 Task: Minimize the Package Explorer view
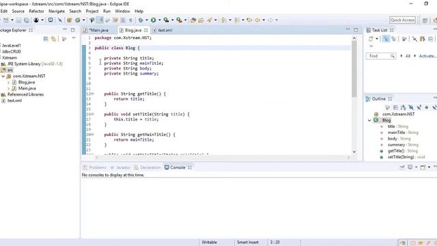click(65, 29)
